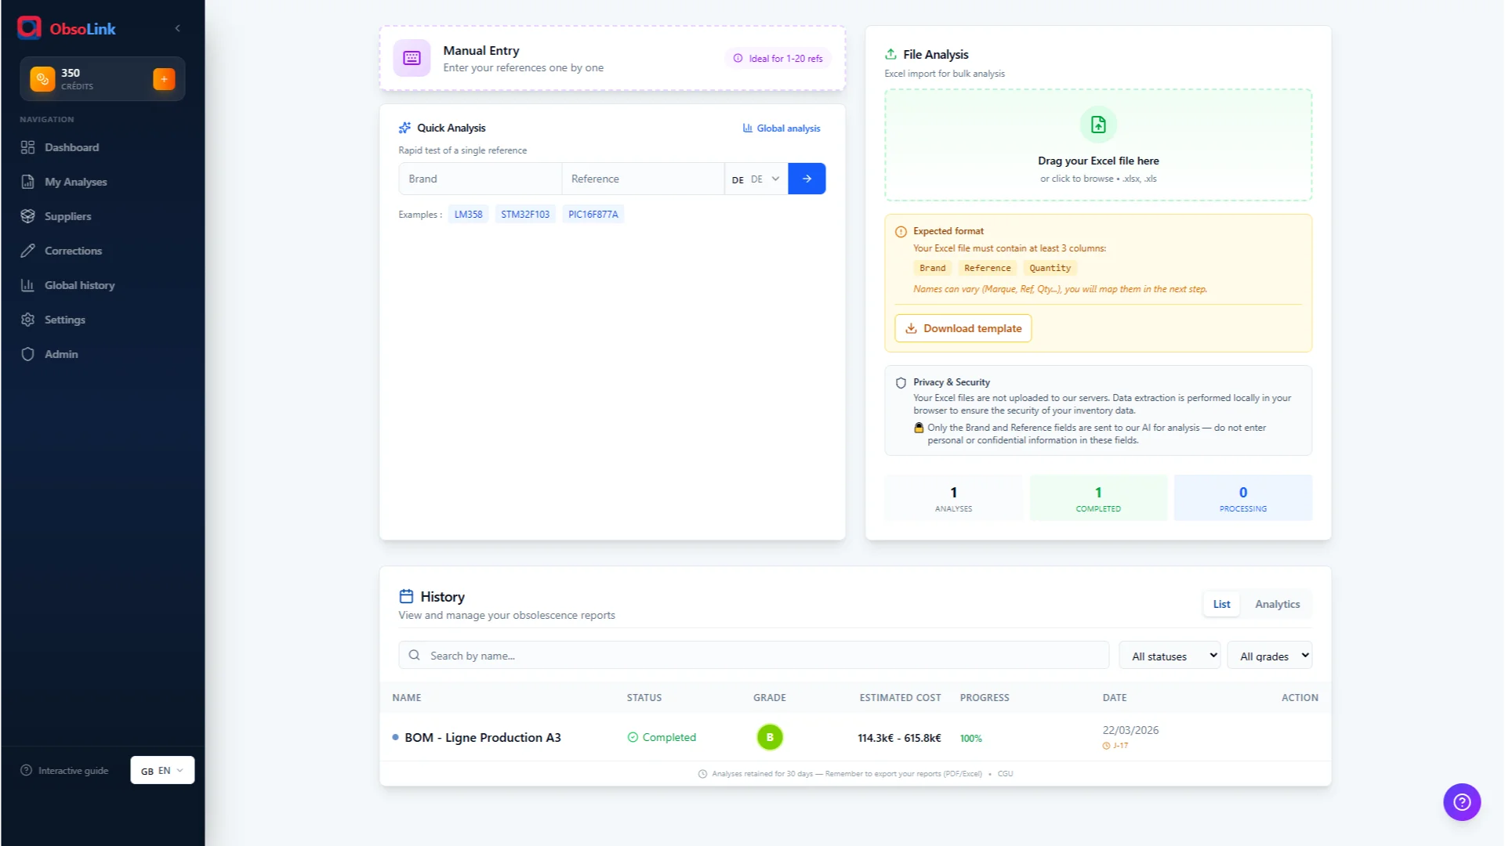This screenshot has height=846, width=1505.
Task: Open the All statuses dropdown
Action: point(1170,656)
